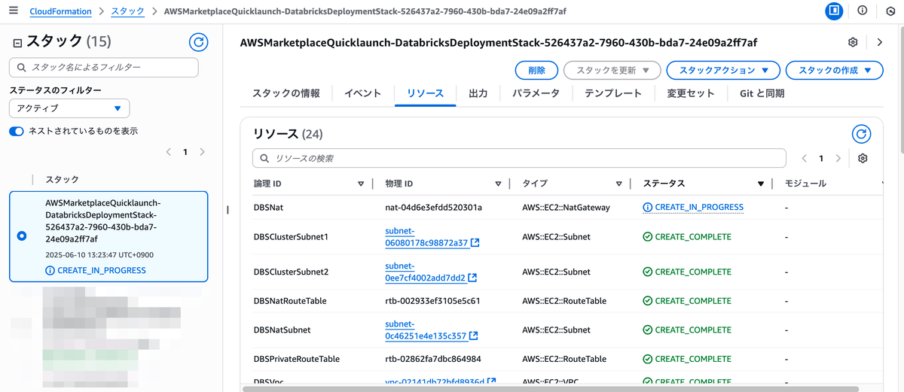Click external link icon beside the vpc physical ID
This screenshot has height=392, width=904.
pyautogui.click(x=492, y=382)
